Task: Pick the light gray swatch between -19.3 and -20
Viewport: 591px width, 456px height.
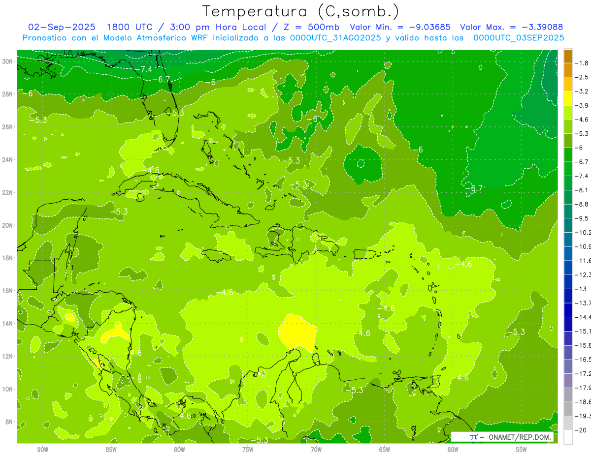Action: tap(568, 423)
